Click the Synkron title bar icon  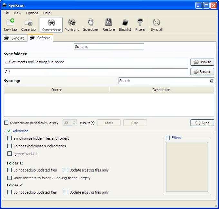[4, 5]
